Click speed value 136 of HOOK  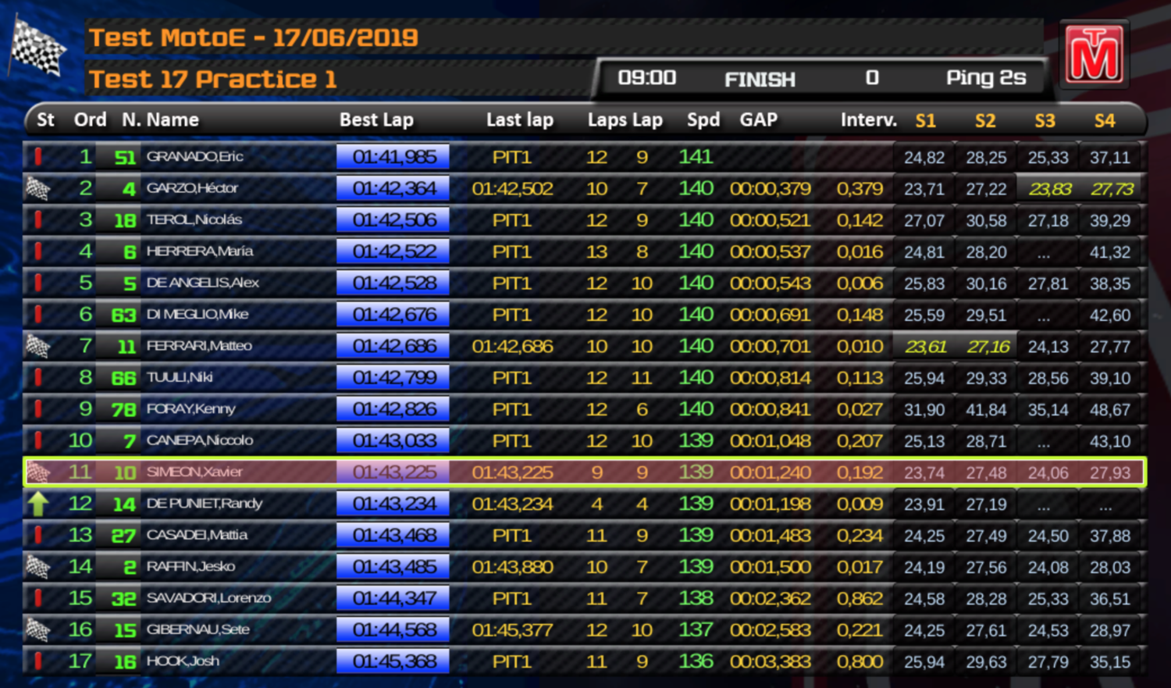696,661
